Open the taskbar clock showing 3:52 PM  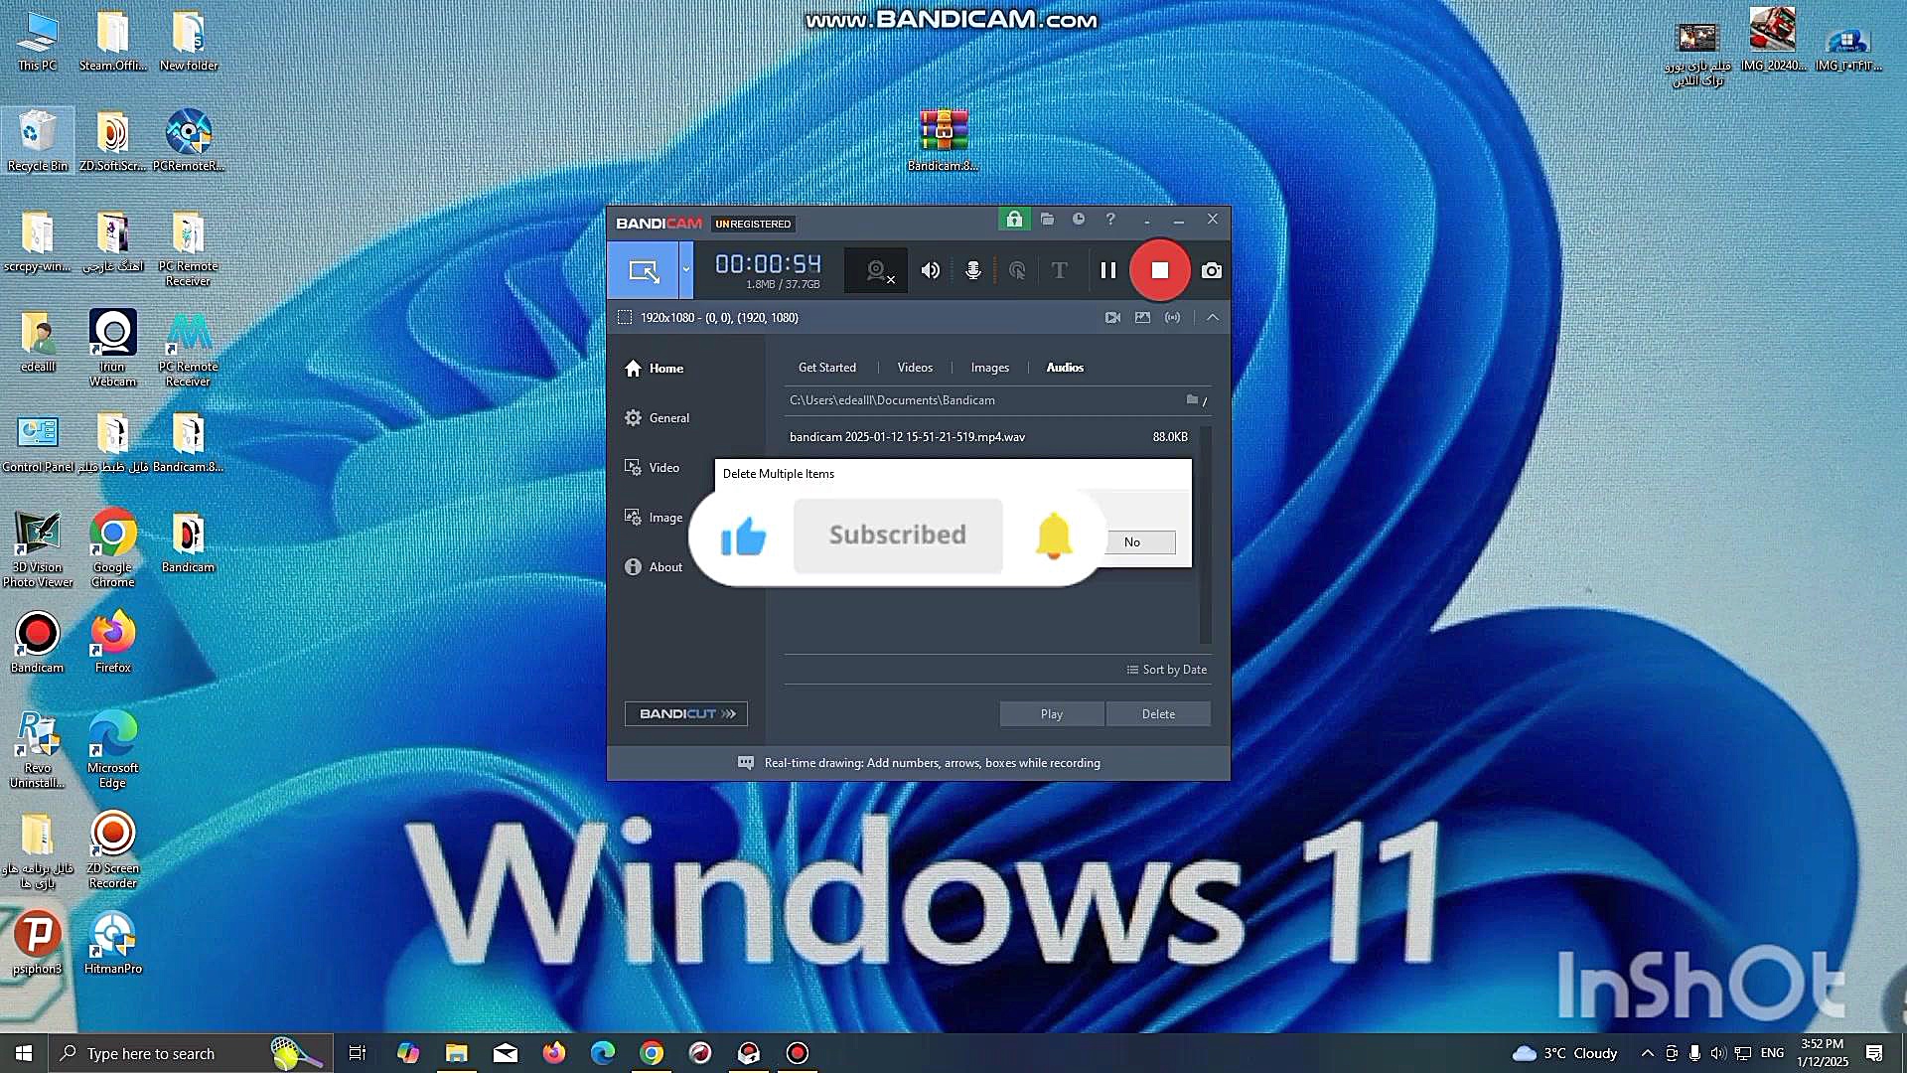(x=1823, y=1053)
